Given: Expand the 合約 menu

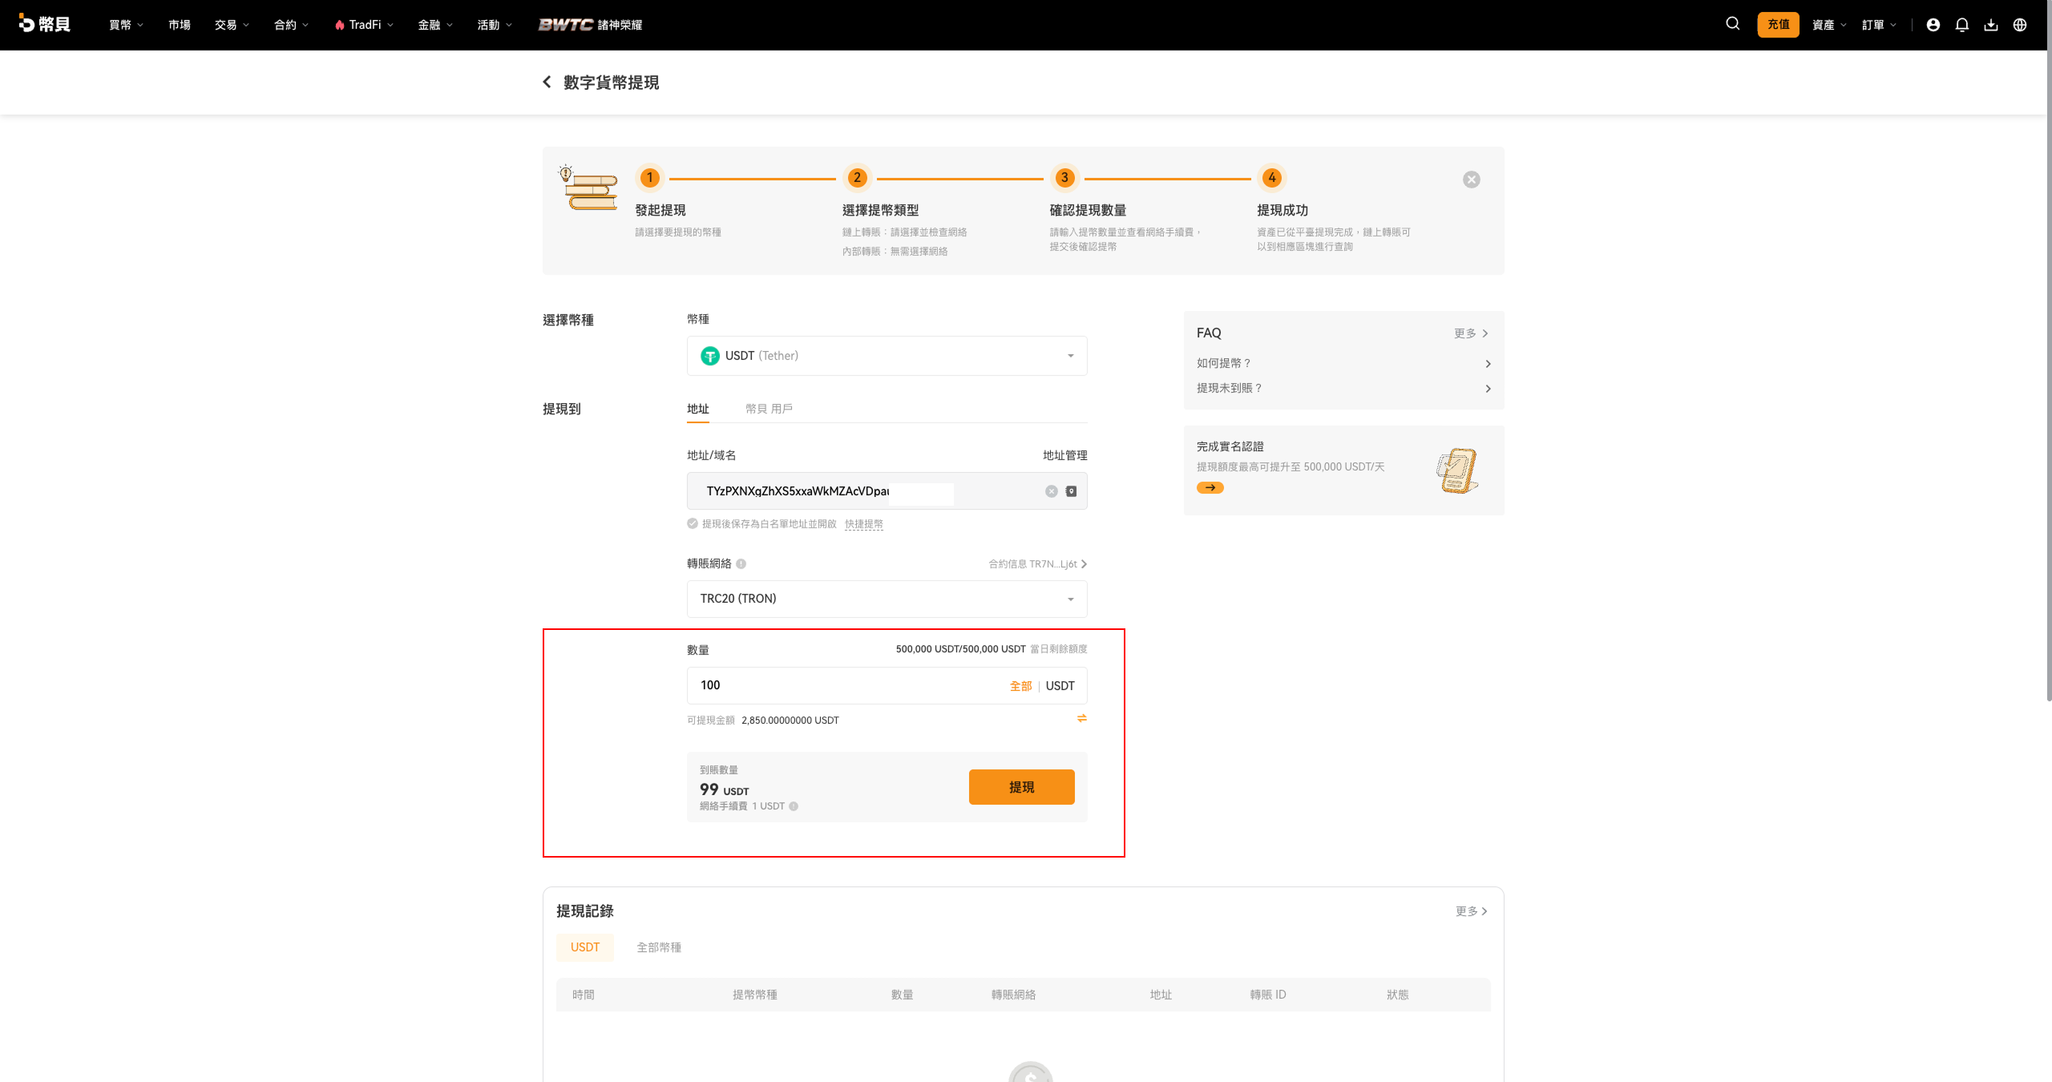Looking at the screenshot, I should click(x=291, y=25).
